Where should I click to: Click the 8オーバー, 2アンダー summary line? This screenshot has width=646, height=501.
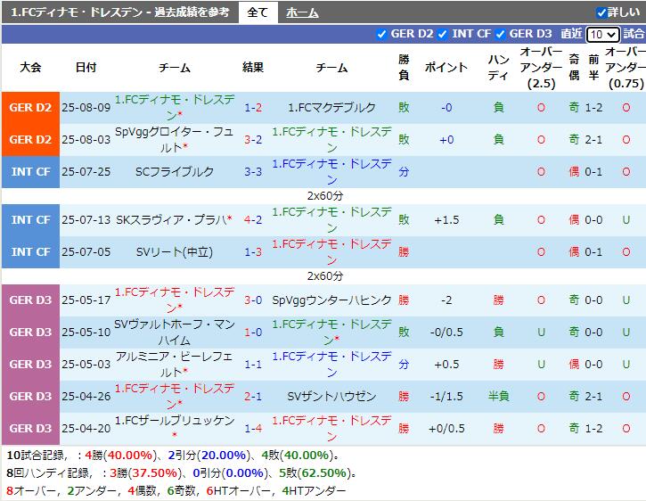[x=176, y=490]
